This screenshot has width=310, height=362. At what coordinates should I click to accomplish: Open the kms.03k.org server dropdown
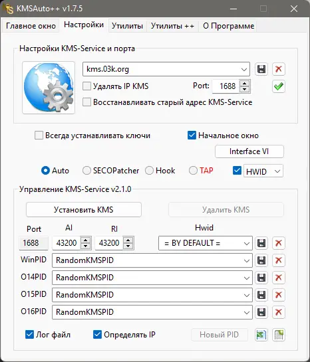(x=243, y=69)
